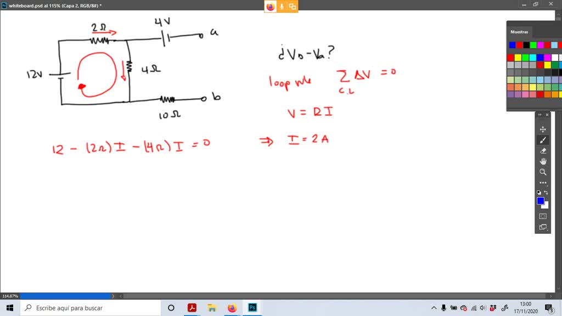Screen dimensions: 562x316
Task: Pick the recent light-blue swatch in top row
Action: coord(554,45)
